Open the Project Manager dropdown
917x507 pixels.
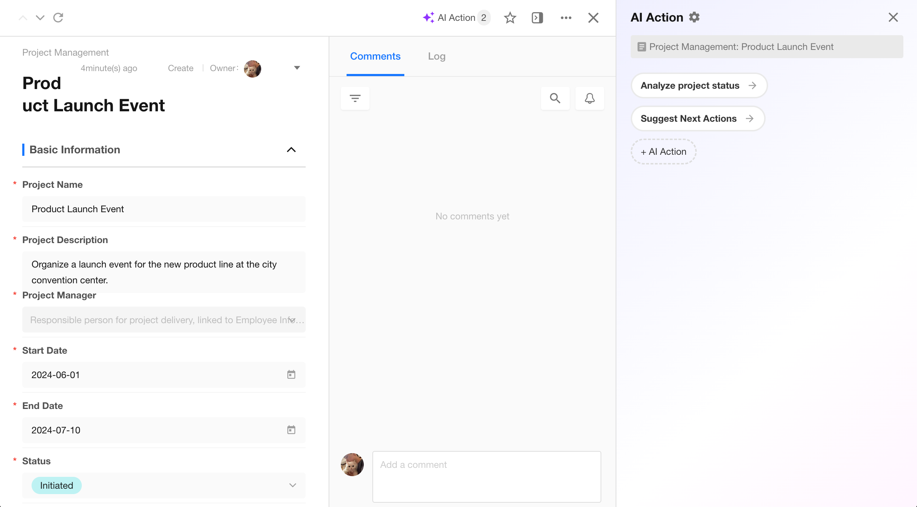coord(292,320)
